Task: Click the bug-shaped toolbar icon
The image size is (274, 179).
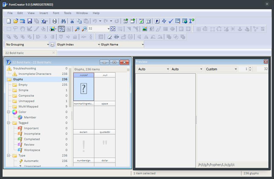Action: pyautogui.click(x=116, y=37)
